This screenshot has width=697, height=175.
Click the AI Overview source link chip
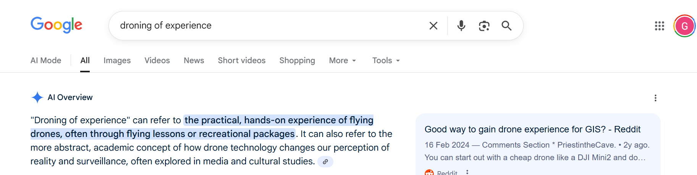[x=325, y=162]
